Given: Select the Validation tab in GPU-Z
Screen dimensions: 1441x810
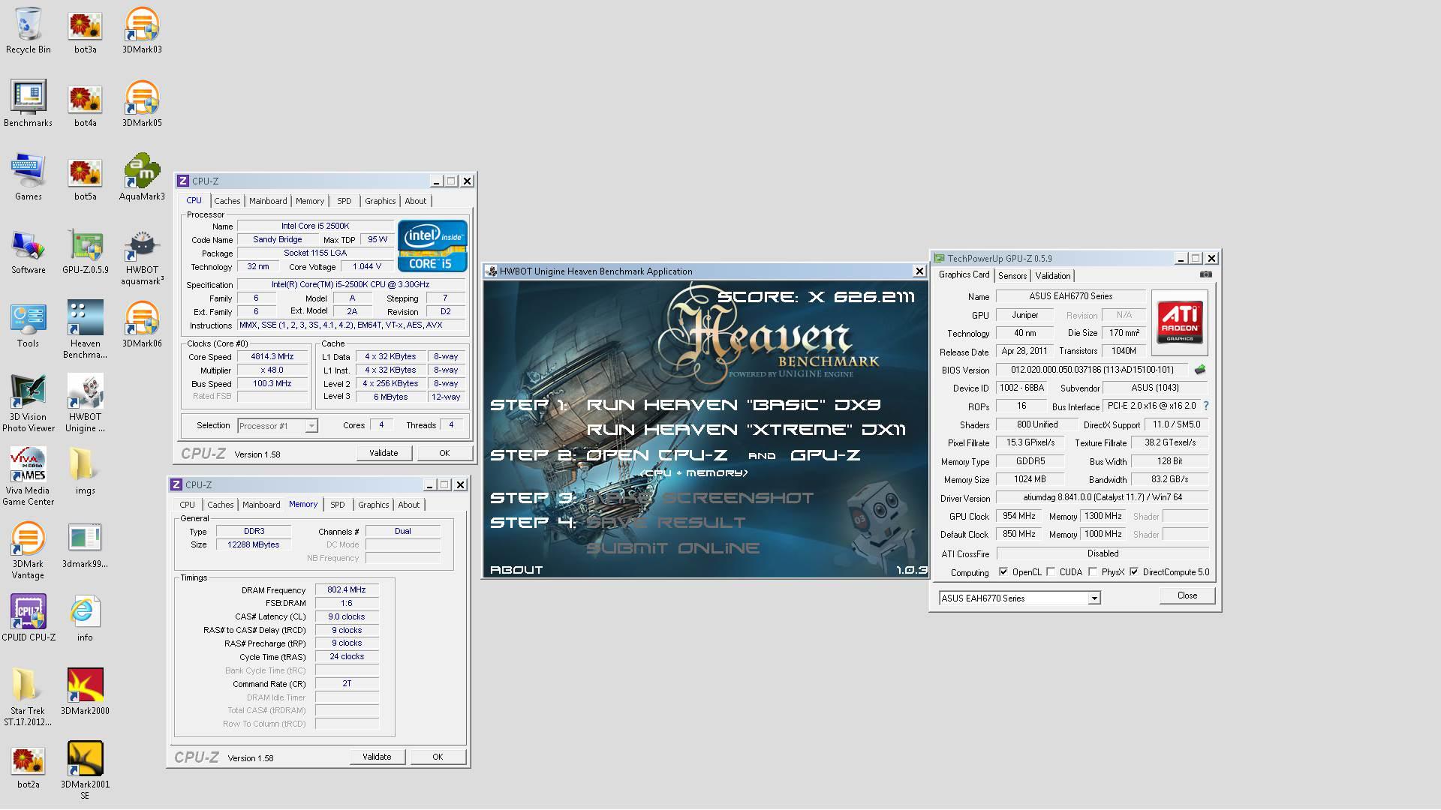Looking at the screenshot, I should point(1052,276).
